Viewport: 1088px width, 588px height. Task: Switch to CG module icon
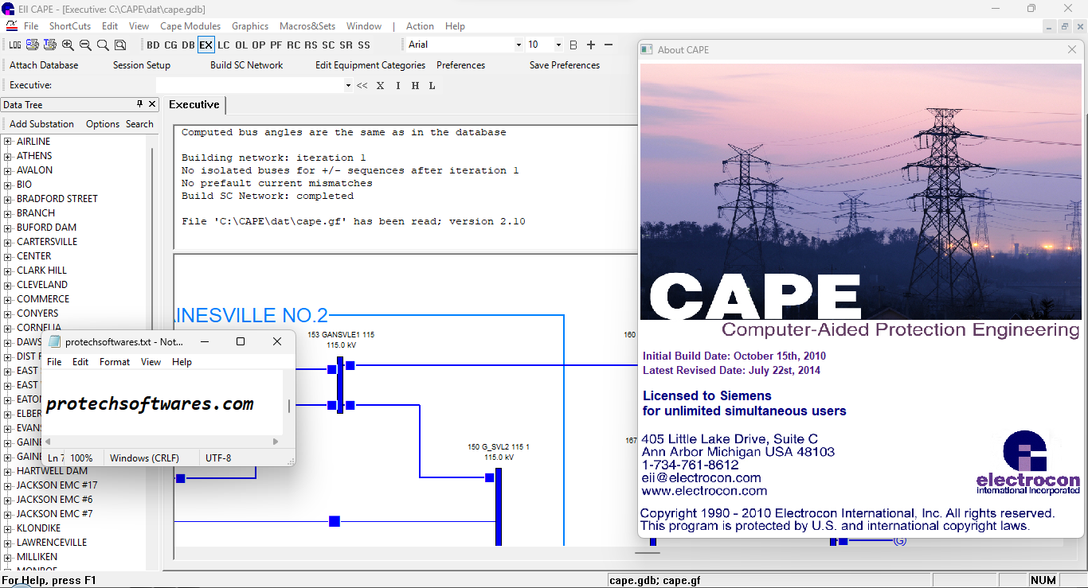pos(170,45)
